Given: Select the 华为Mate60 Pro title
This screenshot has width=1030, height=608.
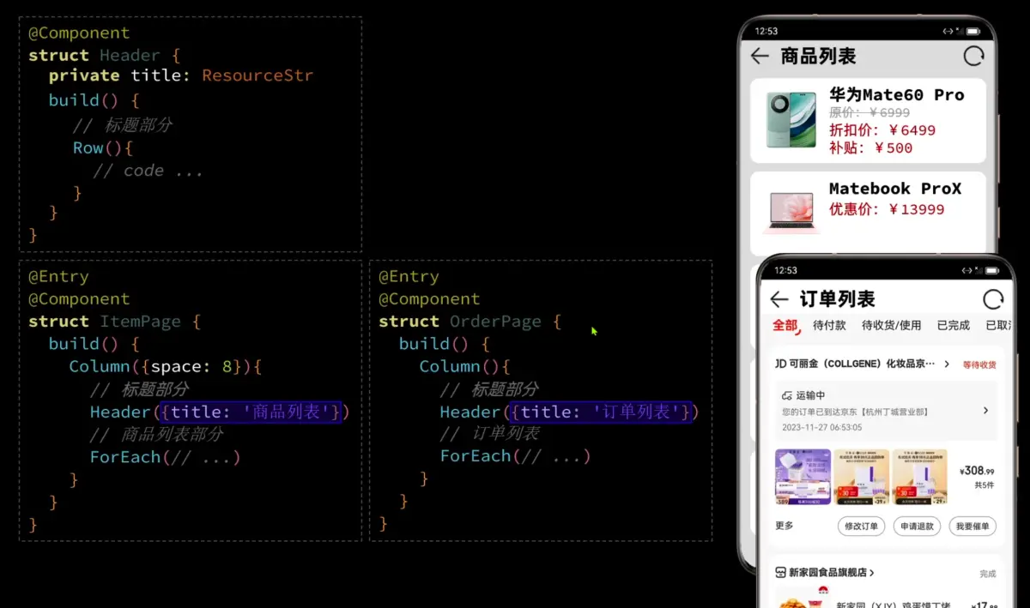Looking at the screenshot, I should 897,94.
